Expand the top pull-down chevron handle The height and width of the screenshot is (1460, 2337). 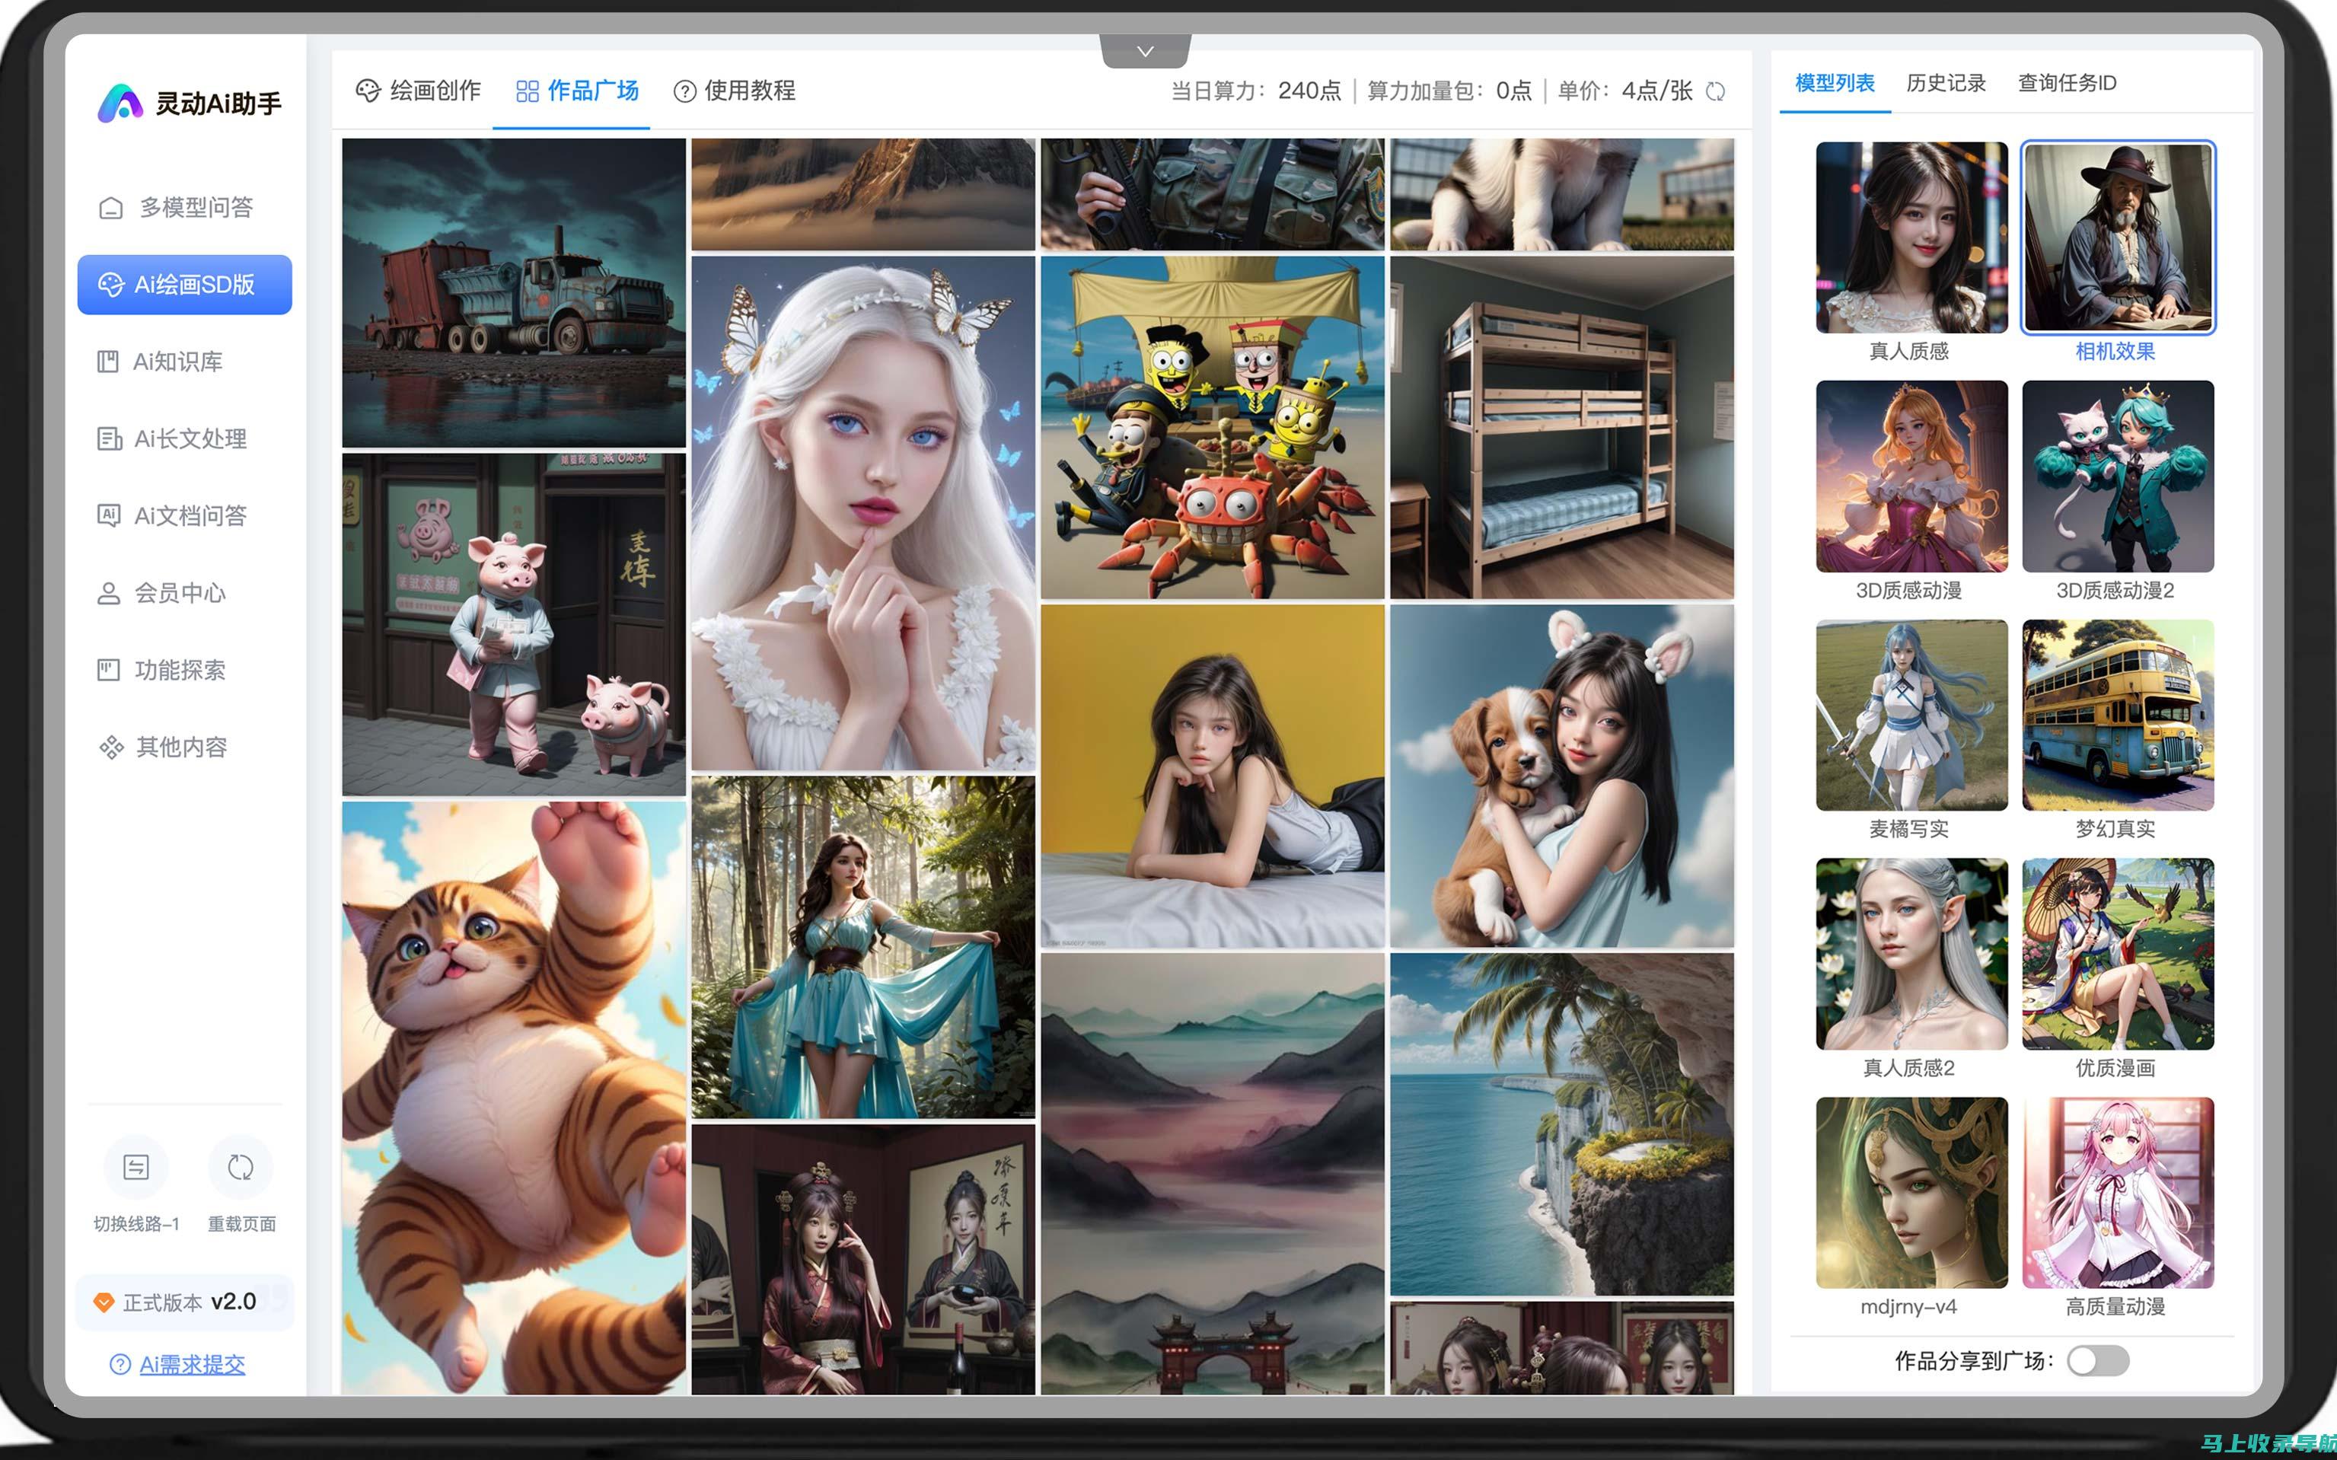pyautogui.click(x=1146, y=51)
